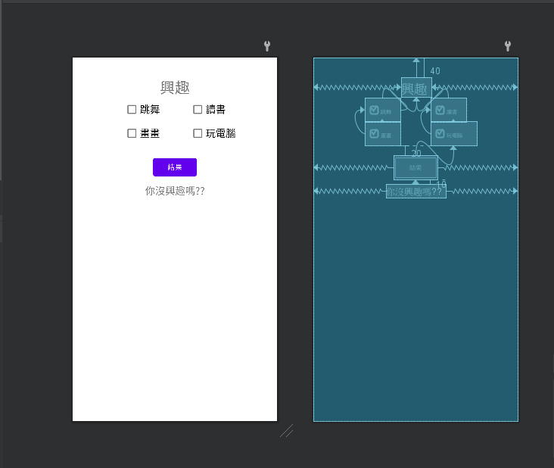Viewport: 554px width, 468px height.
Task: Select the 興趣 title text in the design view
Action: [175, 87]
